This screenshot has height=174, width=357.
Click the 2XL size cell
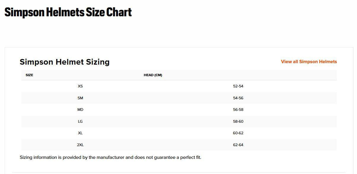pyautogui.click(x=80, y=145)
